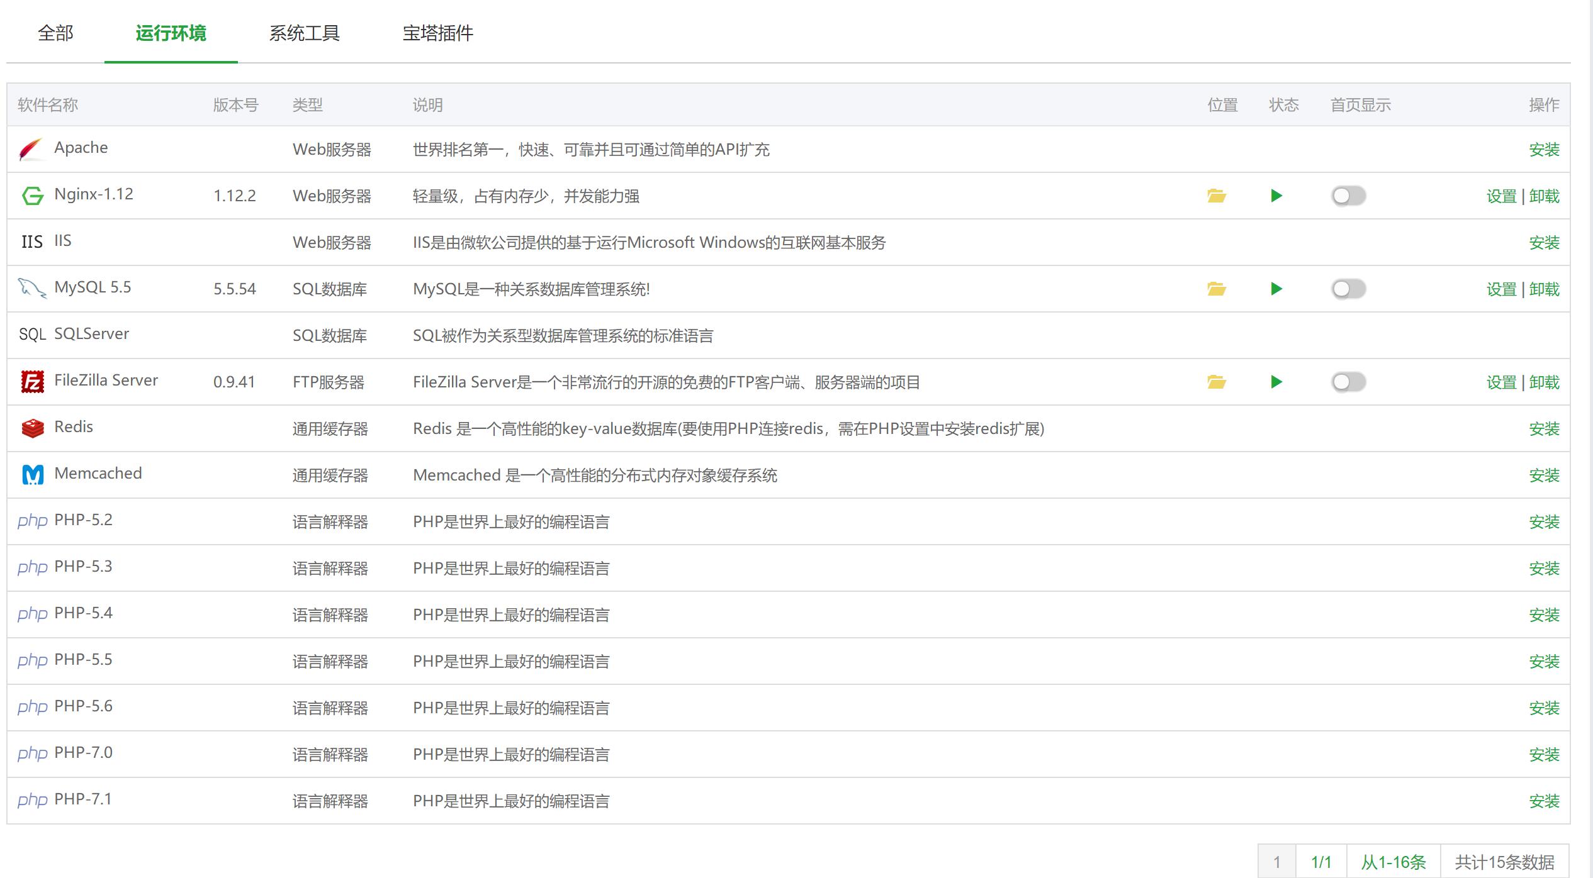This screenshot has height=878, width=1593.
Task: Open the FileZilla Server folder location
Action: (1216, 382)
